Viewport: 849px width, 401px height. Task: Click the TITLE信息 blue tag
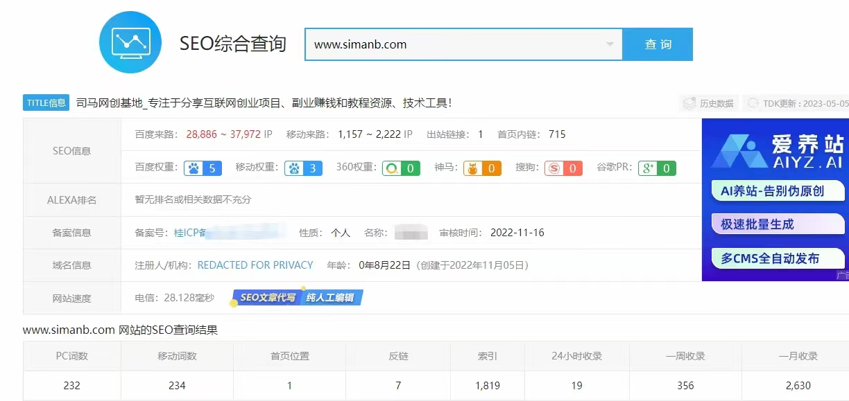pyautogui.click(x=46, y=103)
